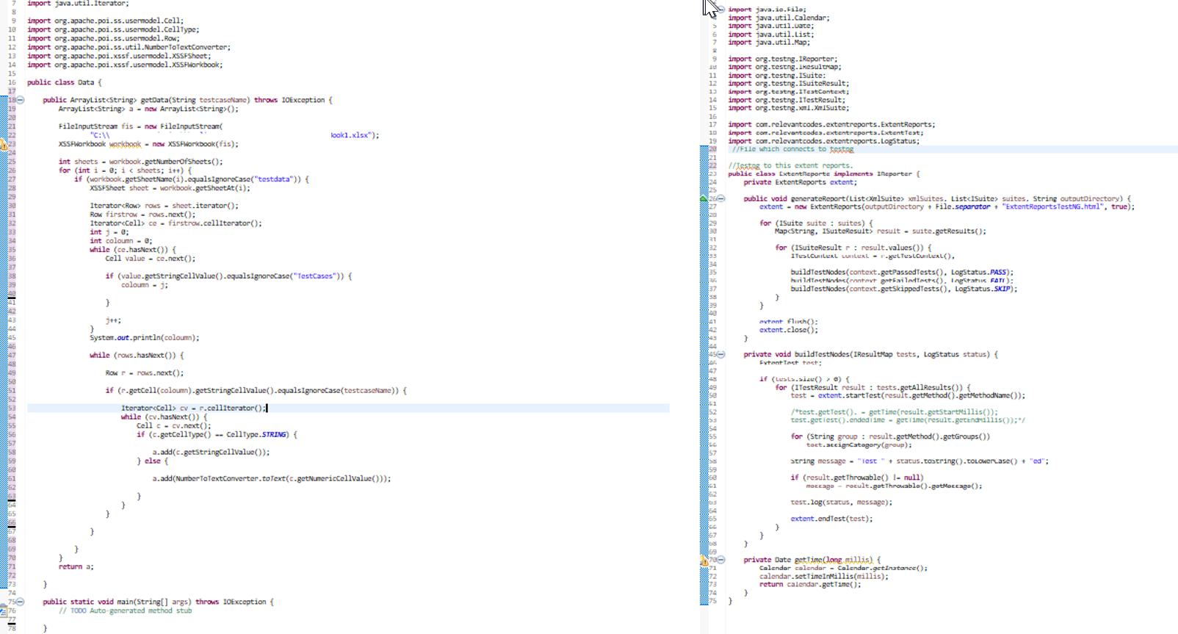The height and width of the screenshot is (634, 1178).
Task: Click the 'for (String group' loop line
Action: [x=890, y=436]
